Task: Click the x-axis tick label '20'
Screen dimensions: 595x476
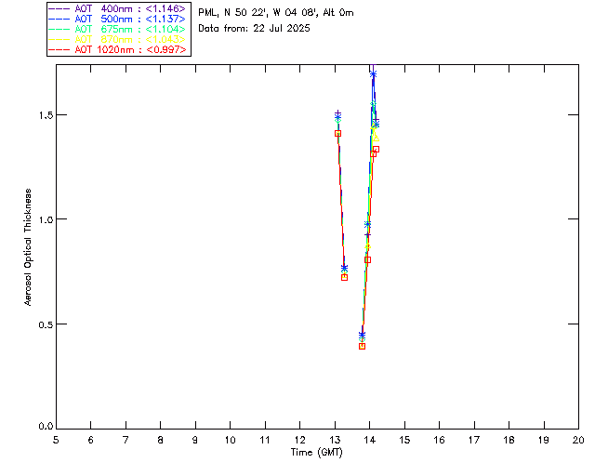Action: point(578,440)
